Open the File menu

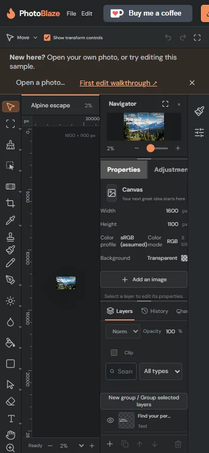tap(71, 13)
